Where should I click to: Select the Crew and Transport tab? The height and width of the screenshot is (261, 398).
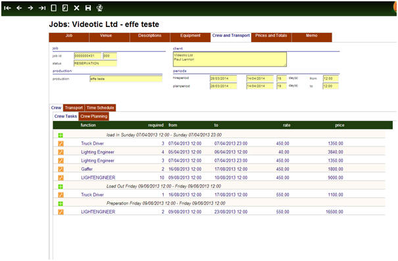pos(231,37)
